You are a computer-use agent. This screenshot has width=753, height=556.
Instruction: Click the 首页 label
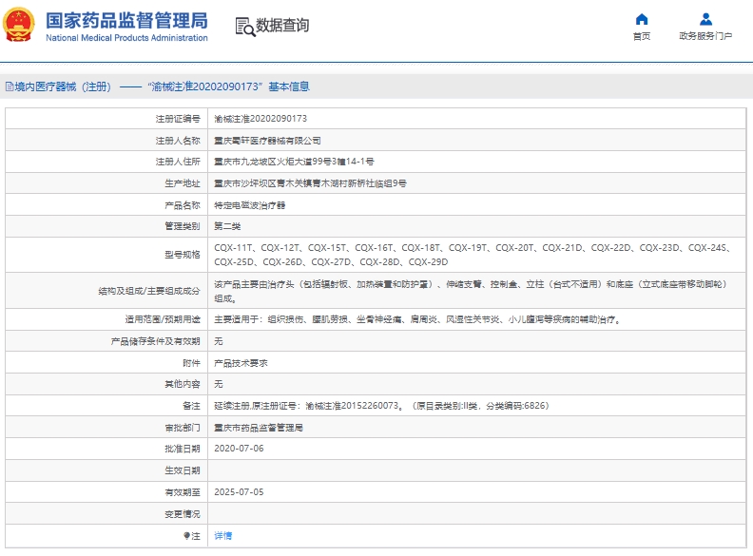coord(642,36)
